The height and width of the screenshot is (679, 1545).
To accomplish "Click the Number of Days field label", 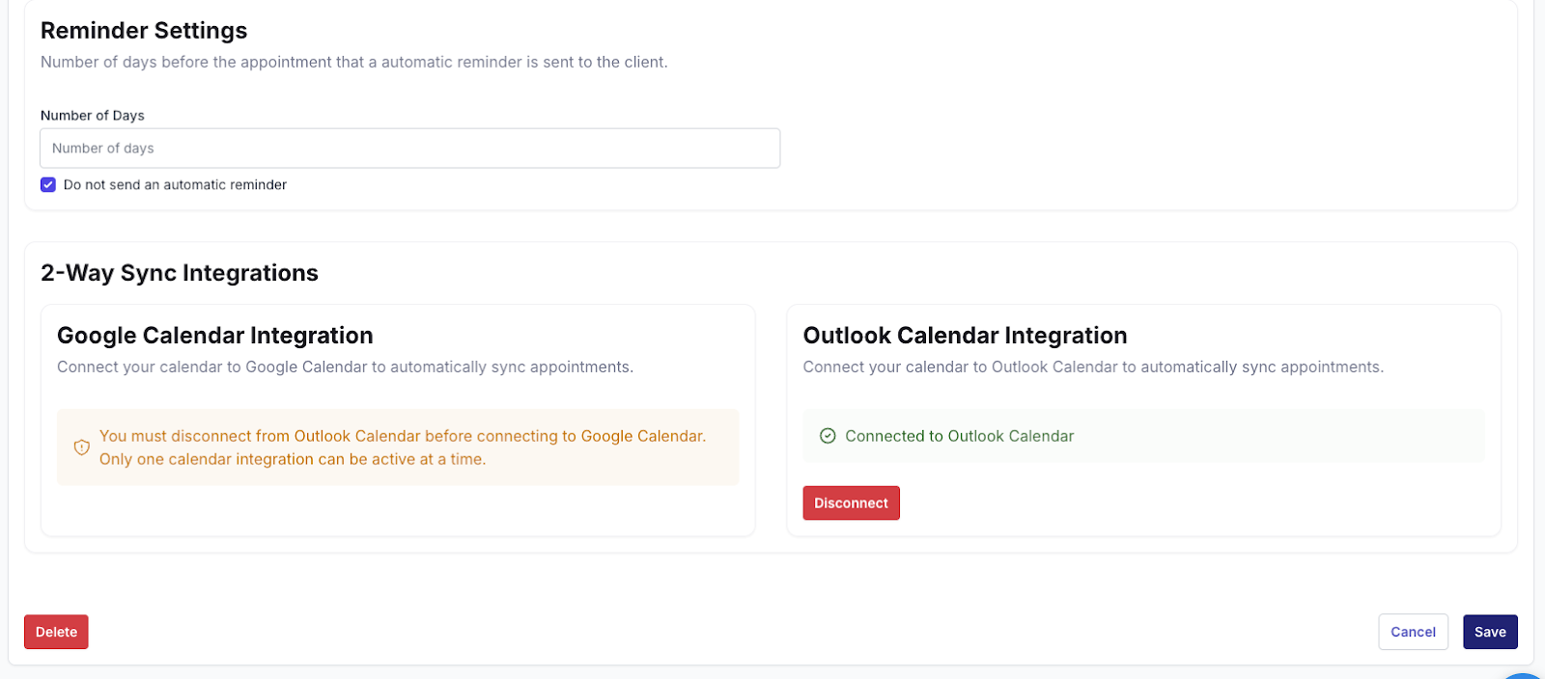I will [x=93, y=116].
